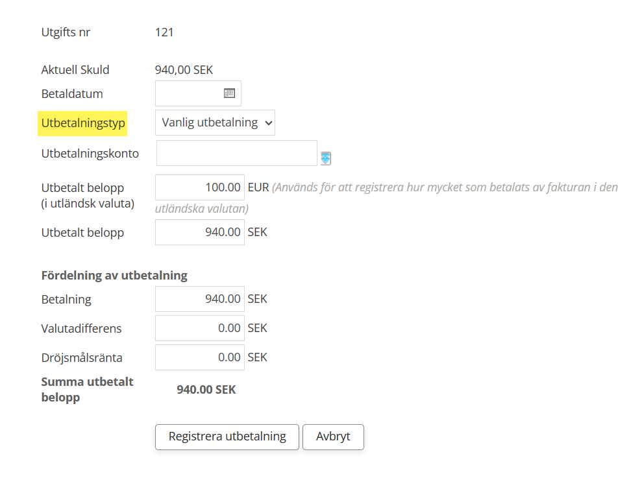Select the Dröjsmålsränta amount field
This screenshot has height=478, width=629.
point(200,357)
